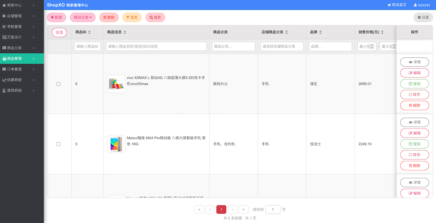Click the house icon beside 商城首页
Viewport: 436px width, 223px height.
389,5
